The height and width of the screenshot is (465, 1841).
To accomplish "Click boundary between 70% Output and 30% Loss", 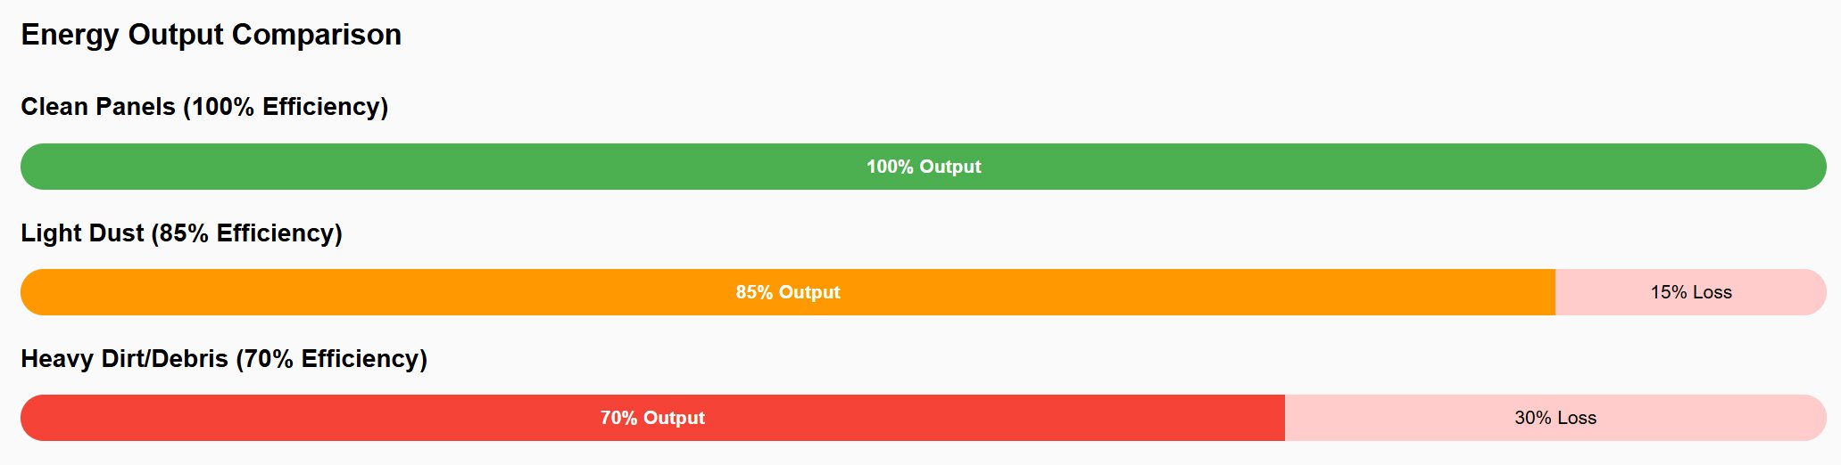I will 1285,418.
